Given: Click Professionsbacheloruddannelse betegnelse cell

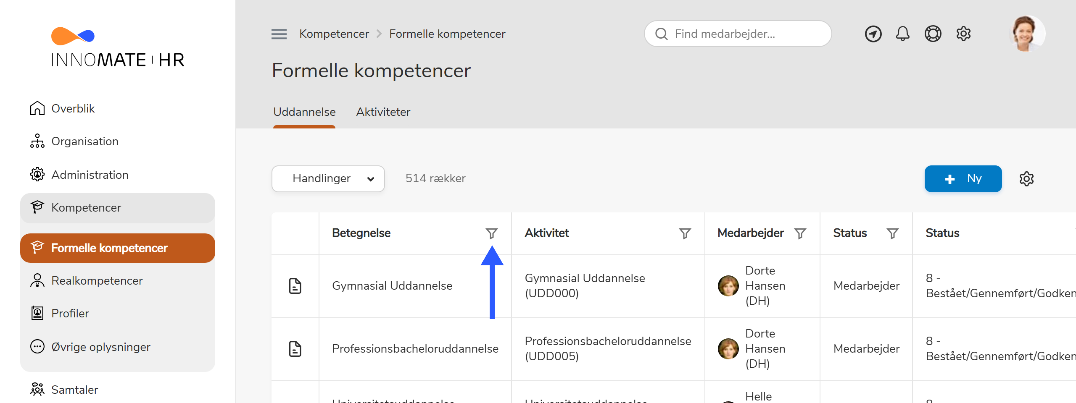Looking at the screenshot, I should click(415, 349).
